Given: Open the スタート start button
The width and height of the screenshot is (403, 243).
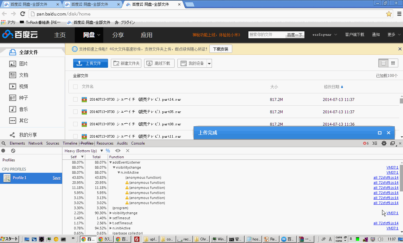Looking at the screenshot, I should coord(10,239).
